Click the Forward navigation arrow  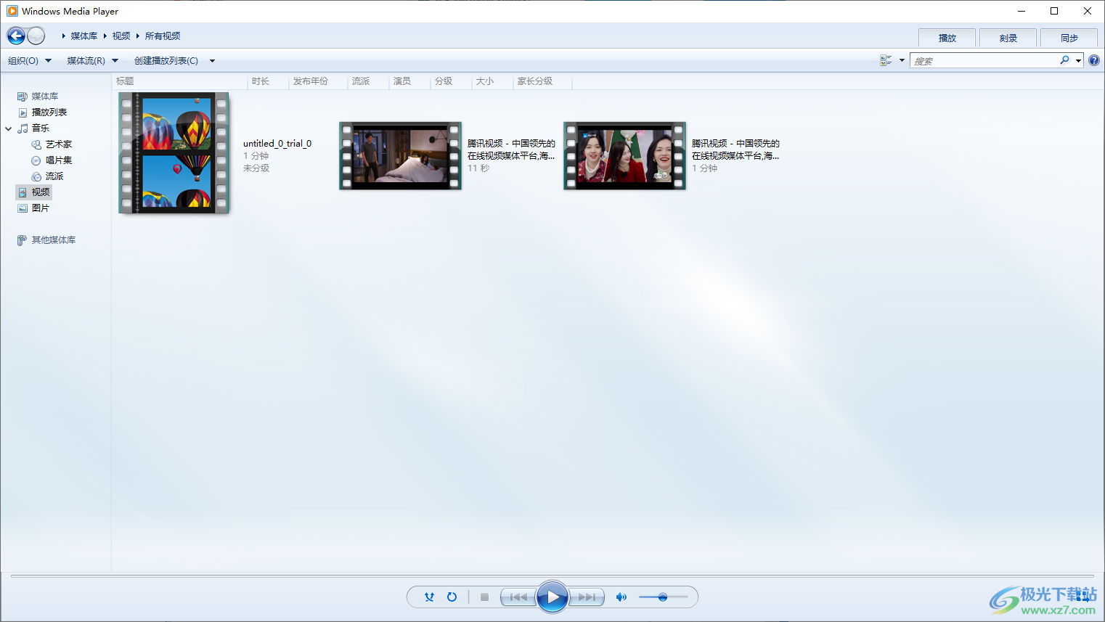[x=36, y=36]
